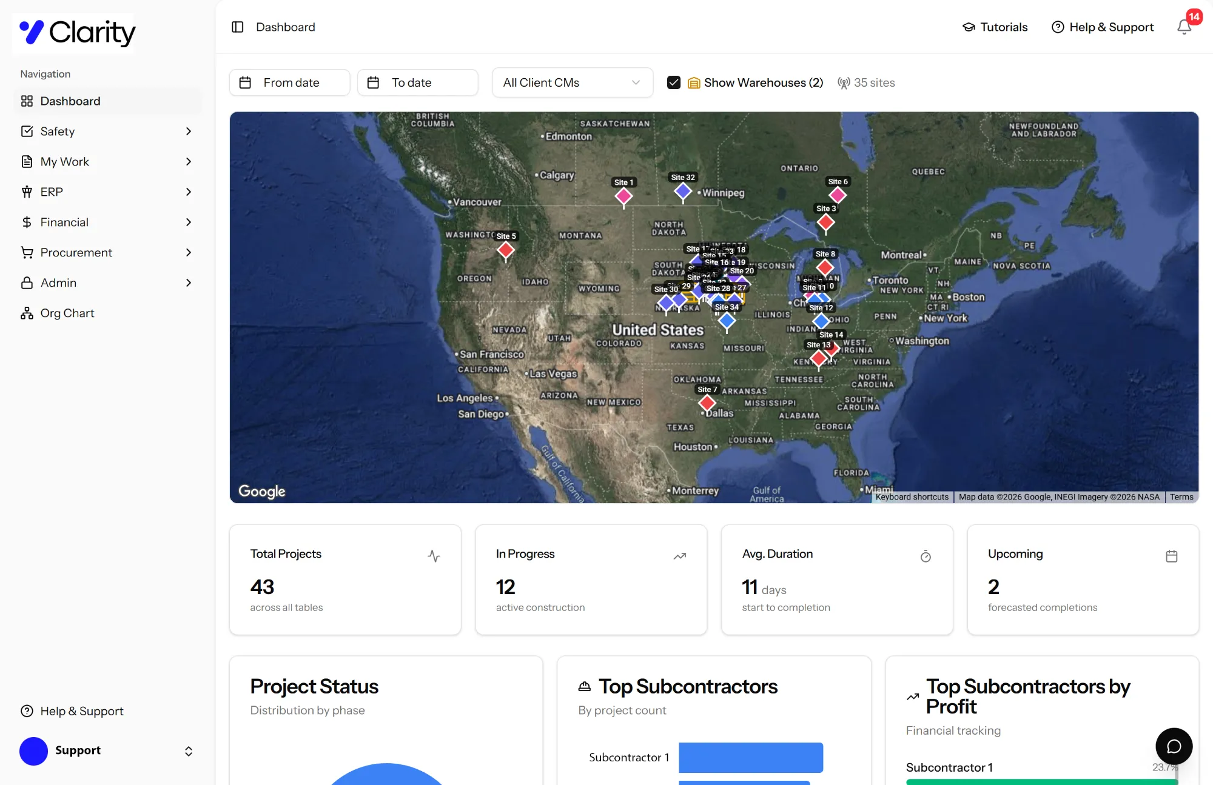Click the blue Project Status pie chart

[x=386, y=774]
